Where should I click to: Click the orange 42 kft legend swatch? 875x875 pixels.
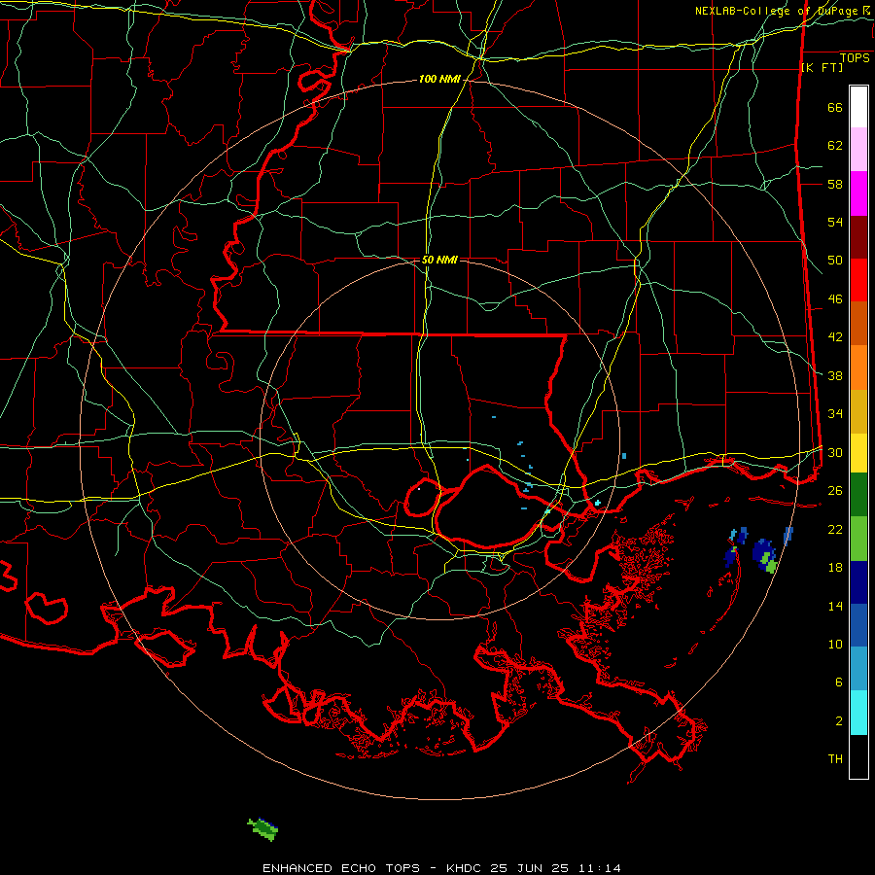coord(858,367)
